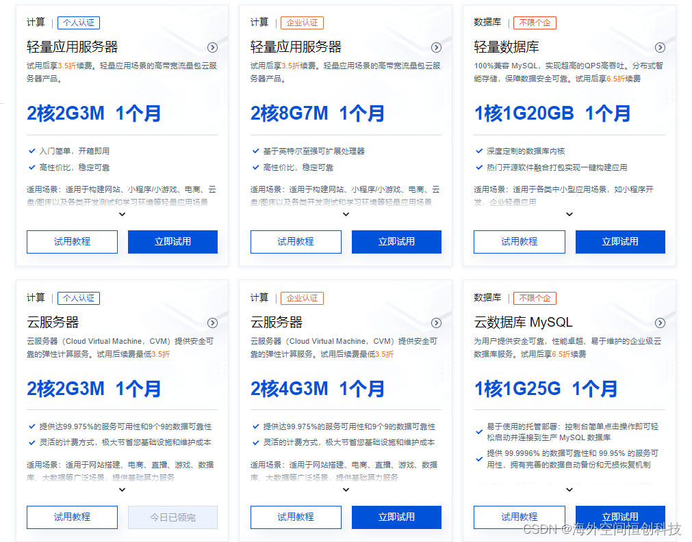Open 试用教程 on the 2核4G3M 云服务器 card

[x=296, y=517]
